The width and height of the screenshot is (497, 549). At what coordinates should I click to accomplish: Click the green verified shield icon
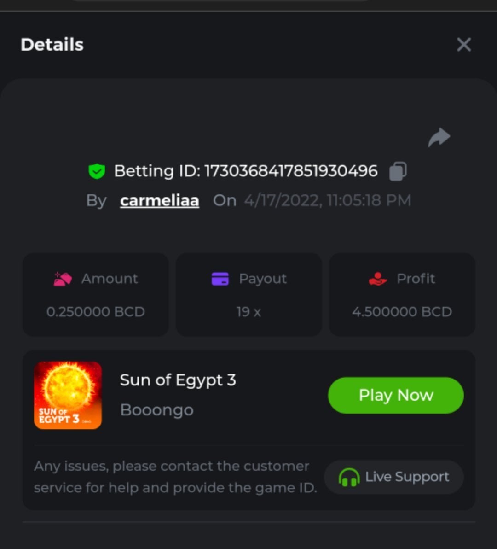coord(97,171)
